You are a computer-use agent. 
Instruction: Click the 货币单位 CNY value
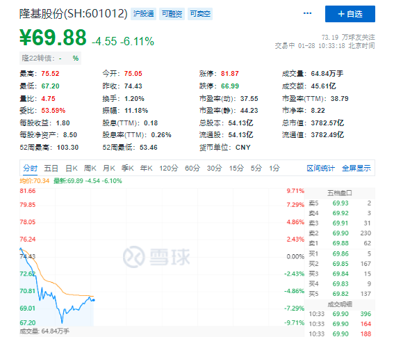click(x=243, y=148)
